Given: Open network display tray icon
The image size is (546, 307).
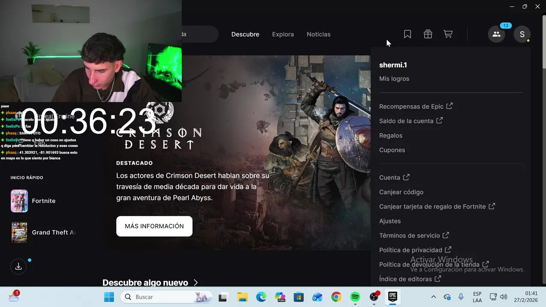Looking at the screenshot, I should (493, 297).
